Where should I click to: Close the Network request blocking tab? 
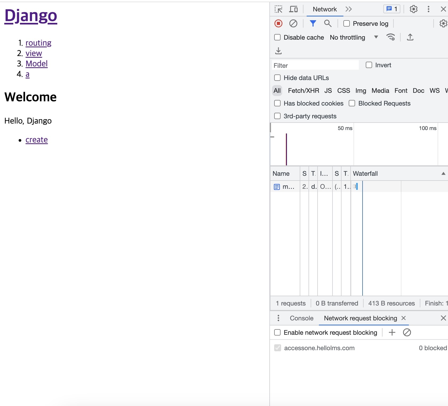pos(404,318)
